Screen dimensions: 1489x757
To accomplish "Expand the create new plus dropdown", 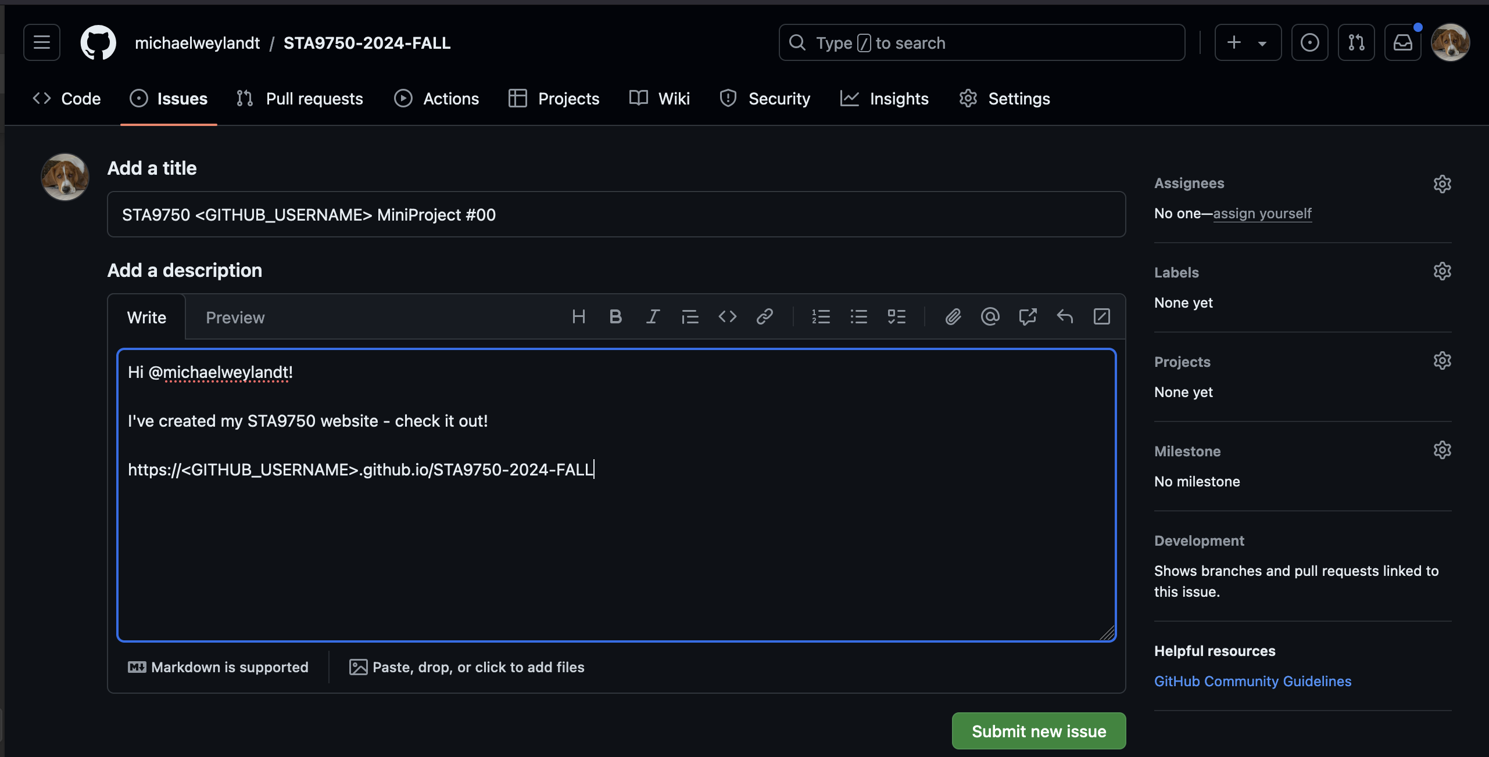I will point(1247,42).
